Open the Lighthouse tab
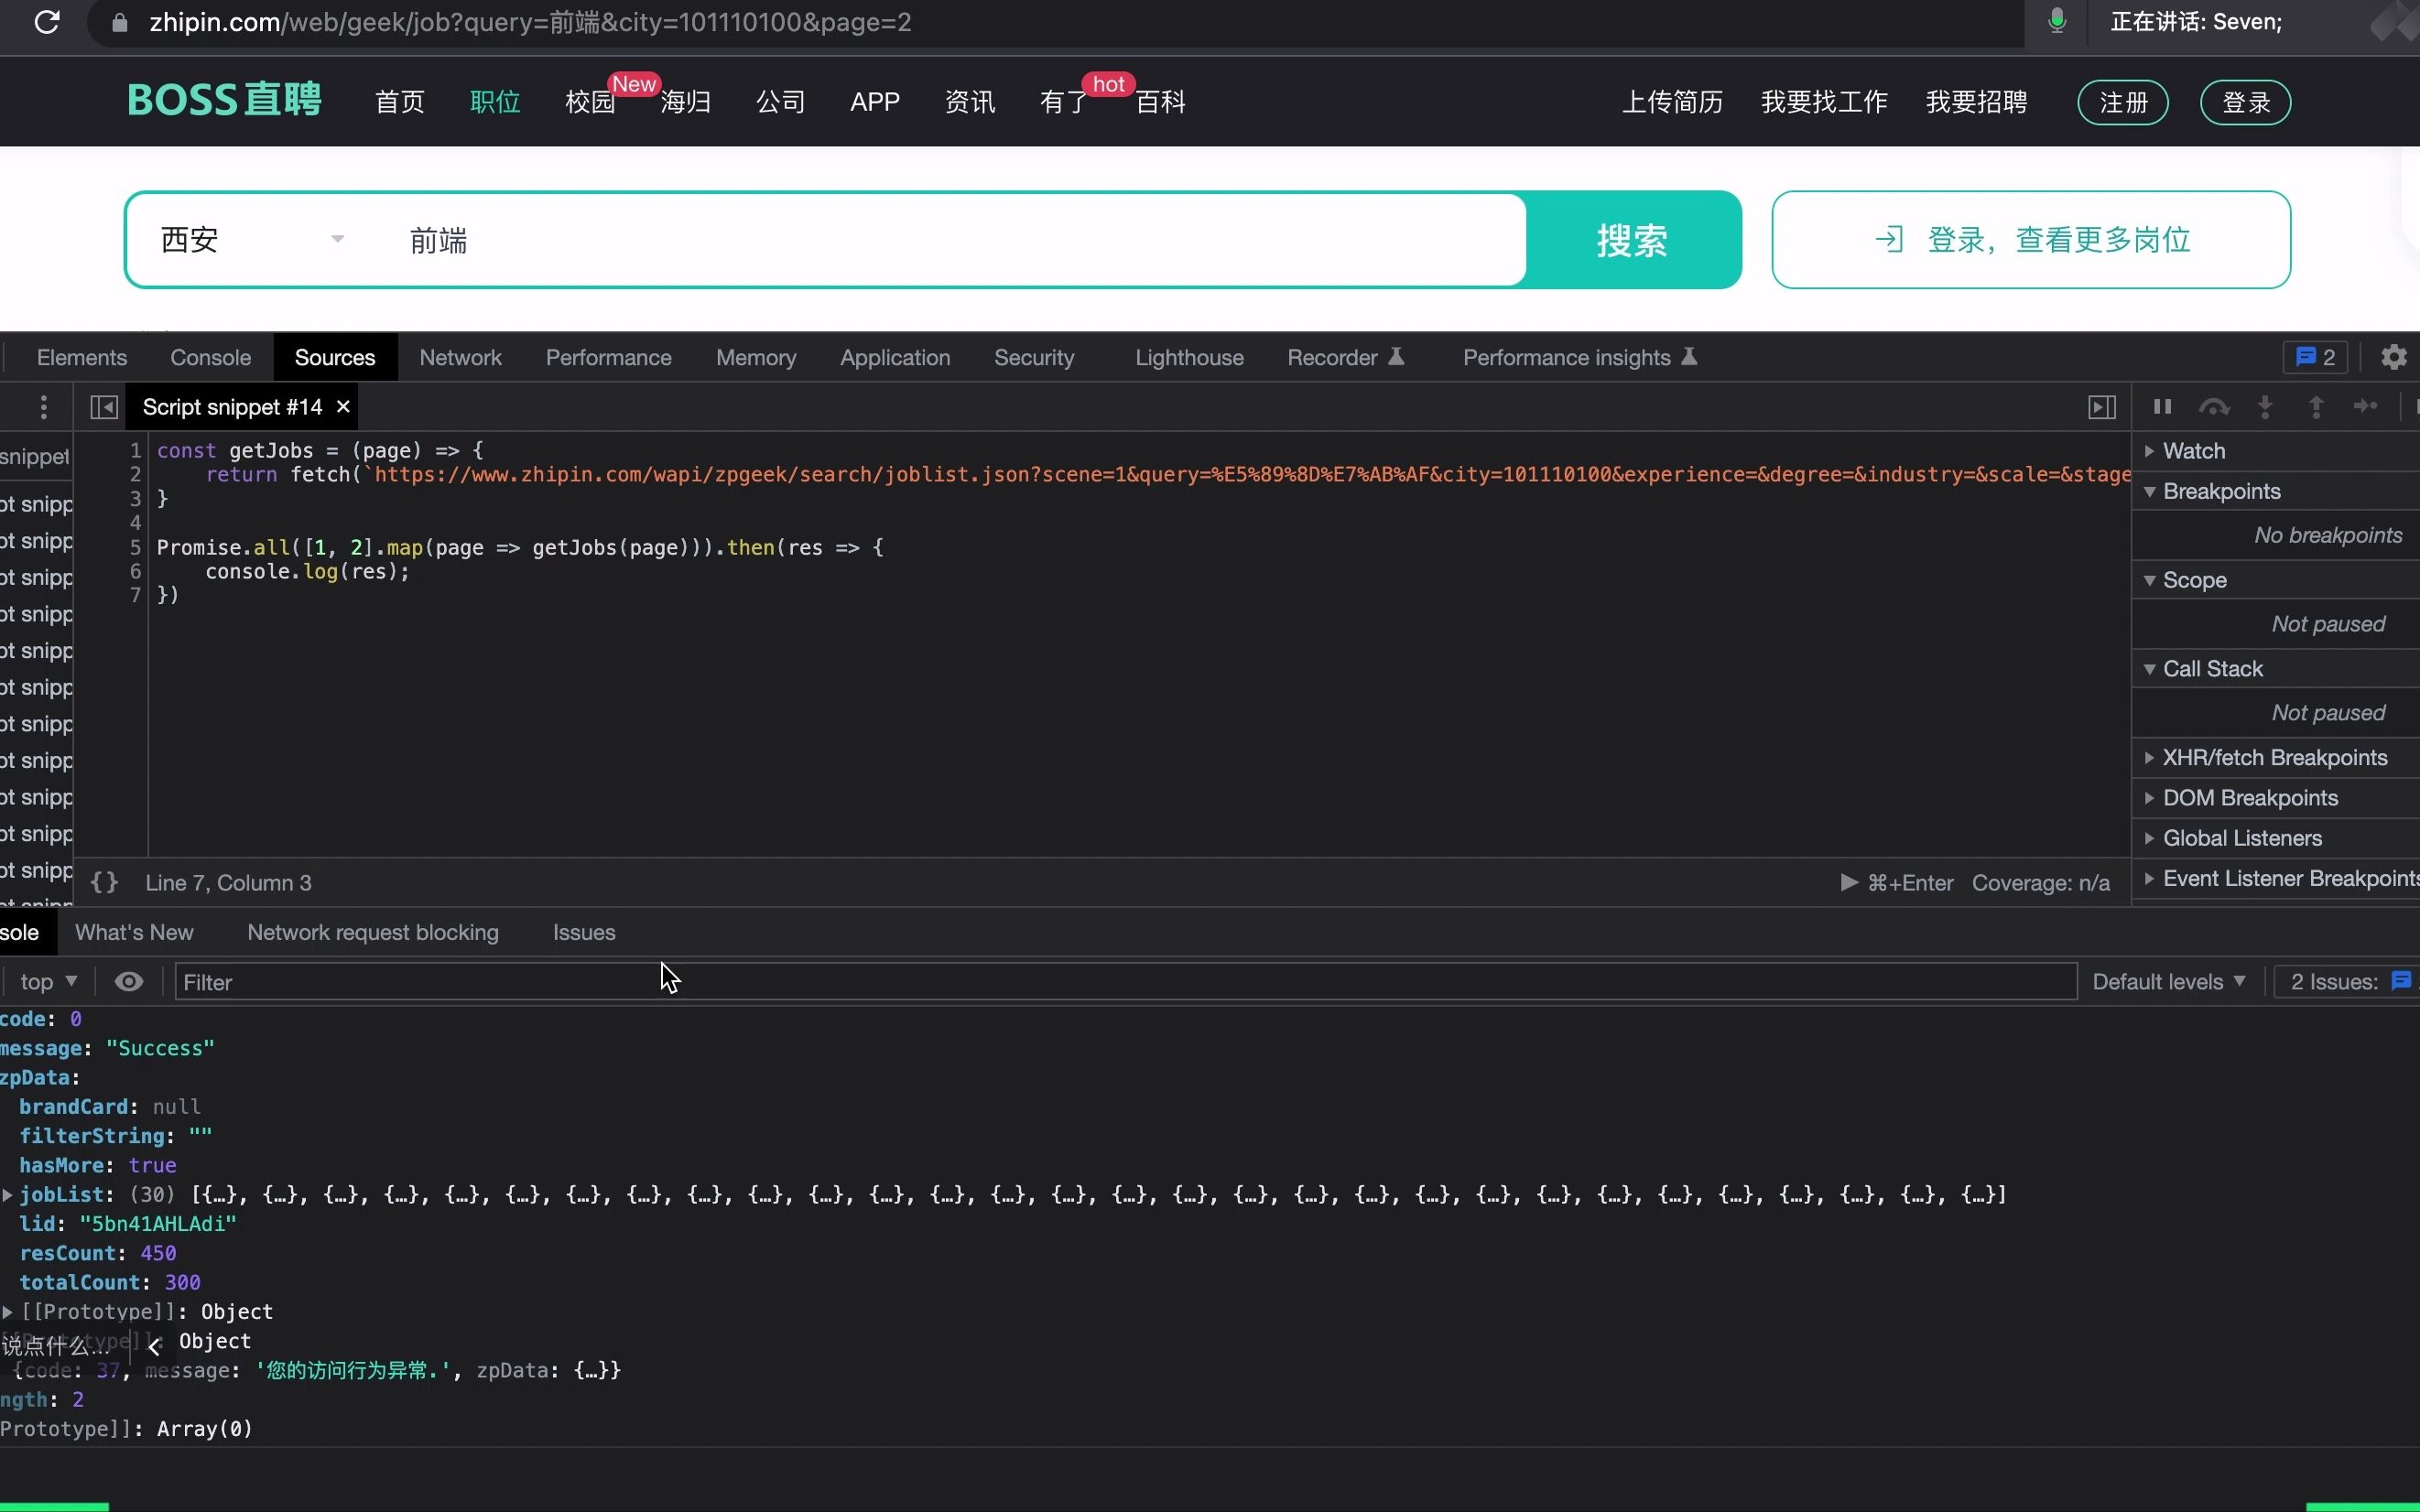The height and width of the screenshot is (1512, 2420). click(1188, 357)
